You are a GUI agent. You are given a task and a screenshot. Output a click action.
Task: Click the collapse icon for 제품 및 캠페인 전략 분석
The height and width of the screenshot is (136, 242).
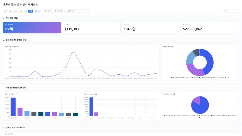pos(238,87)
